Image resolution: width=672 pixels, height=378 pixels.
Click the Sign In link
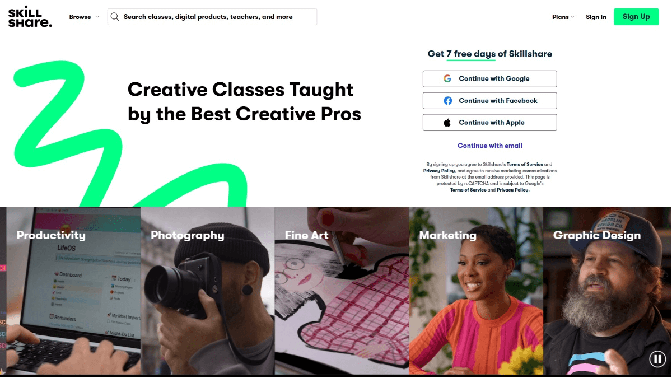tap(596, 17)
